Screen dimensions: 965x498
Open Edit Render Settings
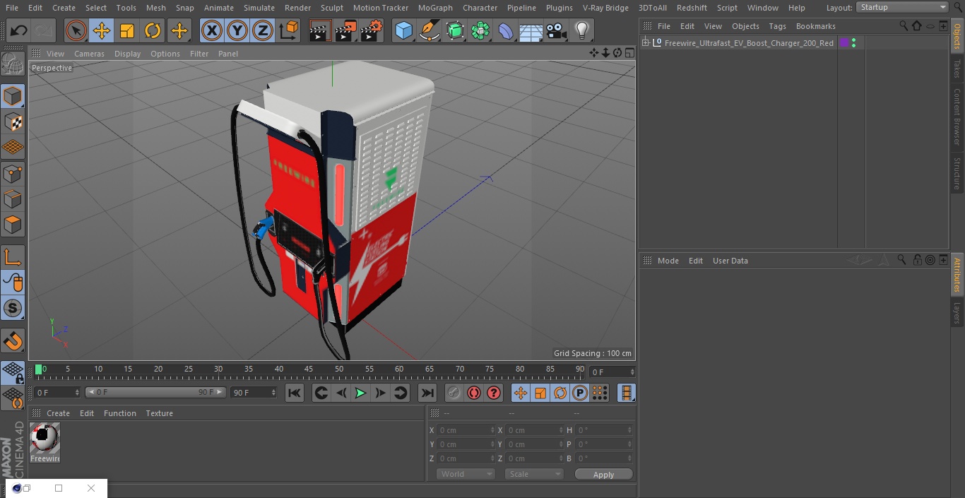click(x=372, y=30)
